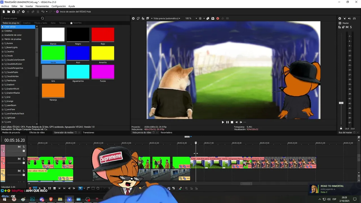This screenshot has width=361, height=203.
Task: Save preview snapshot to file
Action: (x=213, y=18)
